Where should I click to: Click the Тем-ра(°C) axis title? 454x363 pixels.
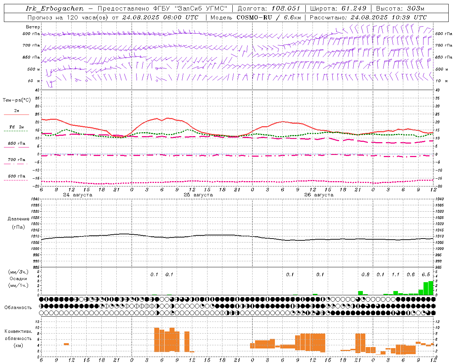coord(17,100)
